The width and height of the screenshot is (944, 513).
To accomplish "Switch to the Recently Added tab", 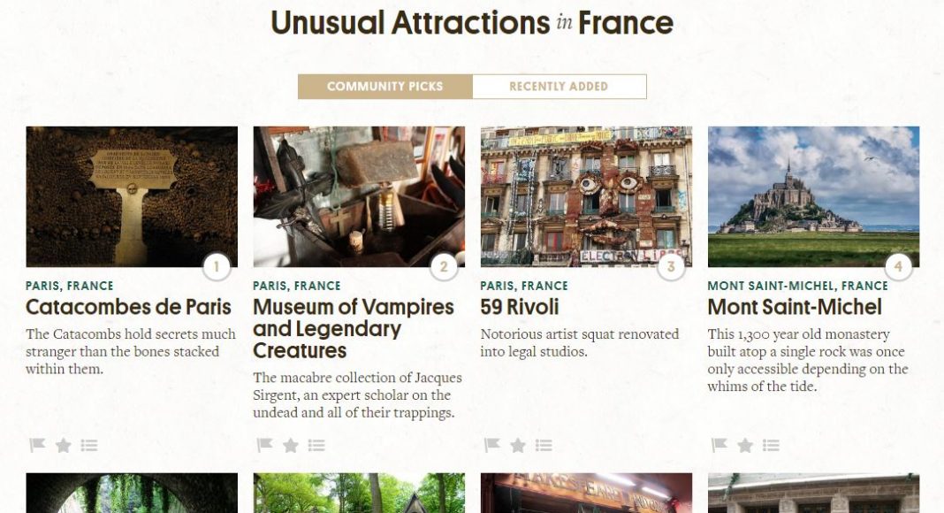I will coord(560,86).
